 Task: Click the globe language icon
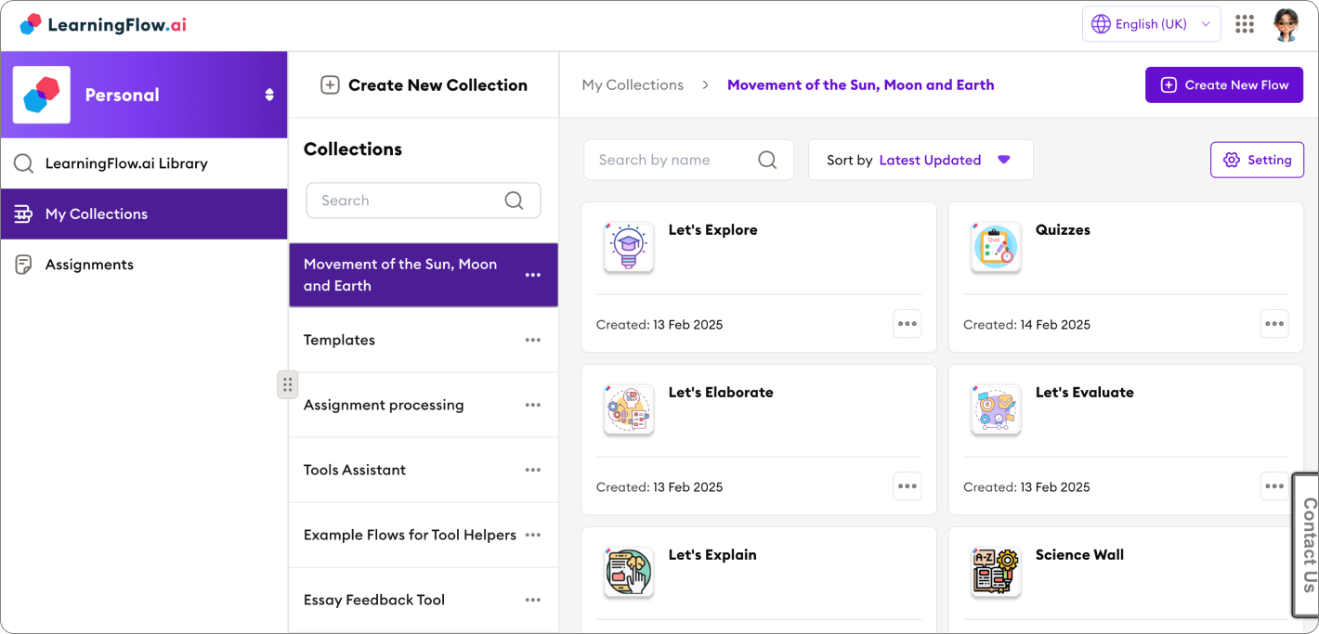tap(1101, 24)
